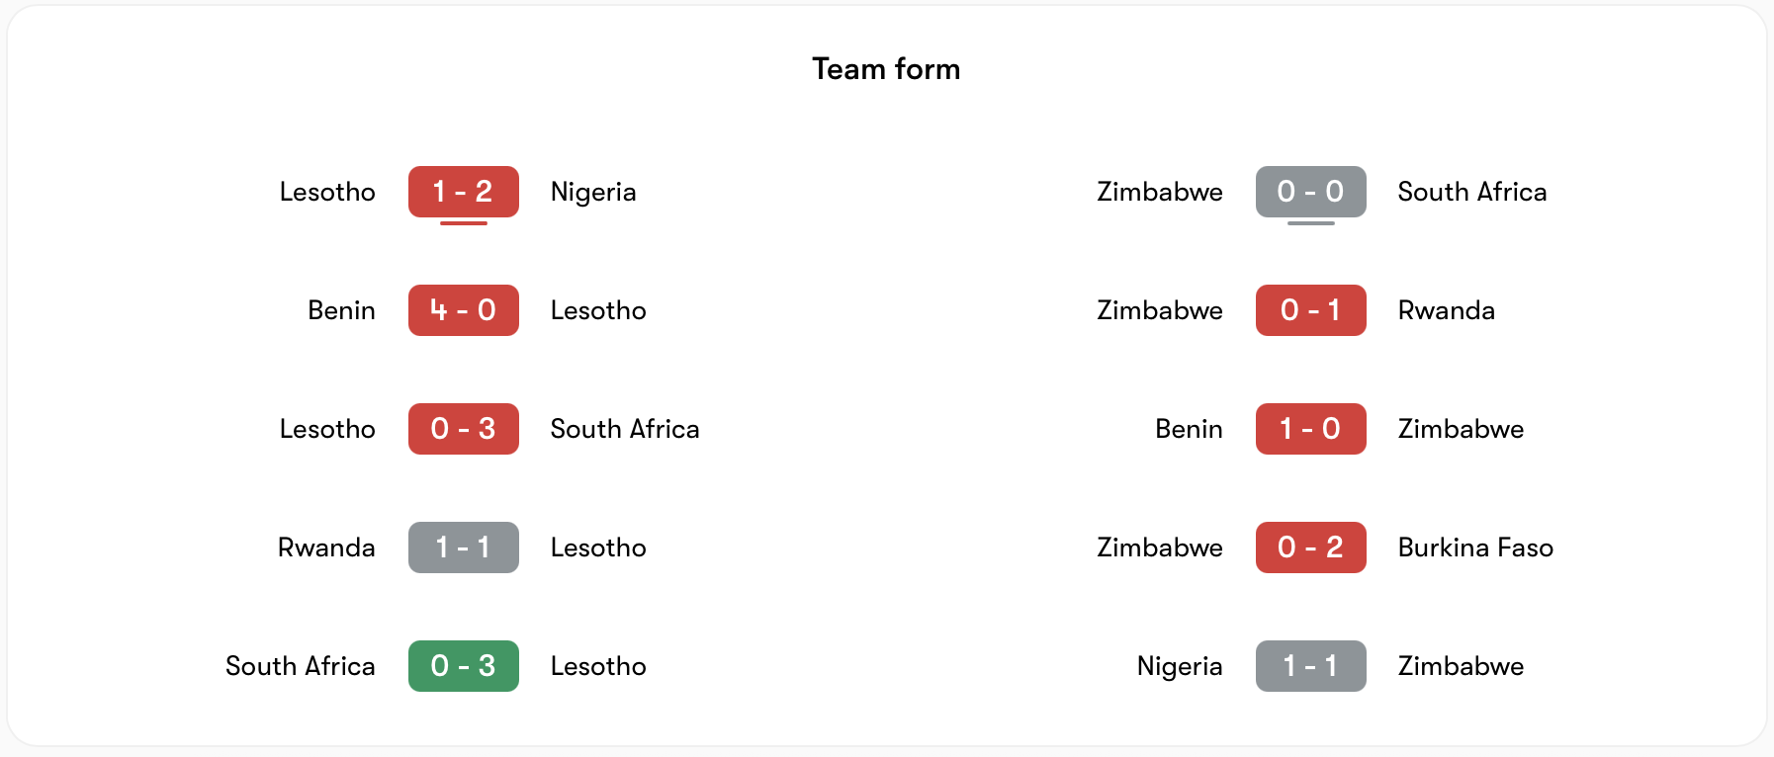Screen dimensions: 1774x757
Task: Click Rwanda team name beside the 1 - 1 score
Action: coord(326,547)
